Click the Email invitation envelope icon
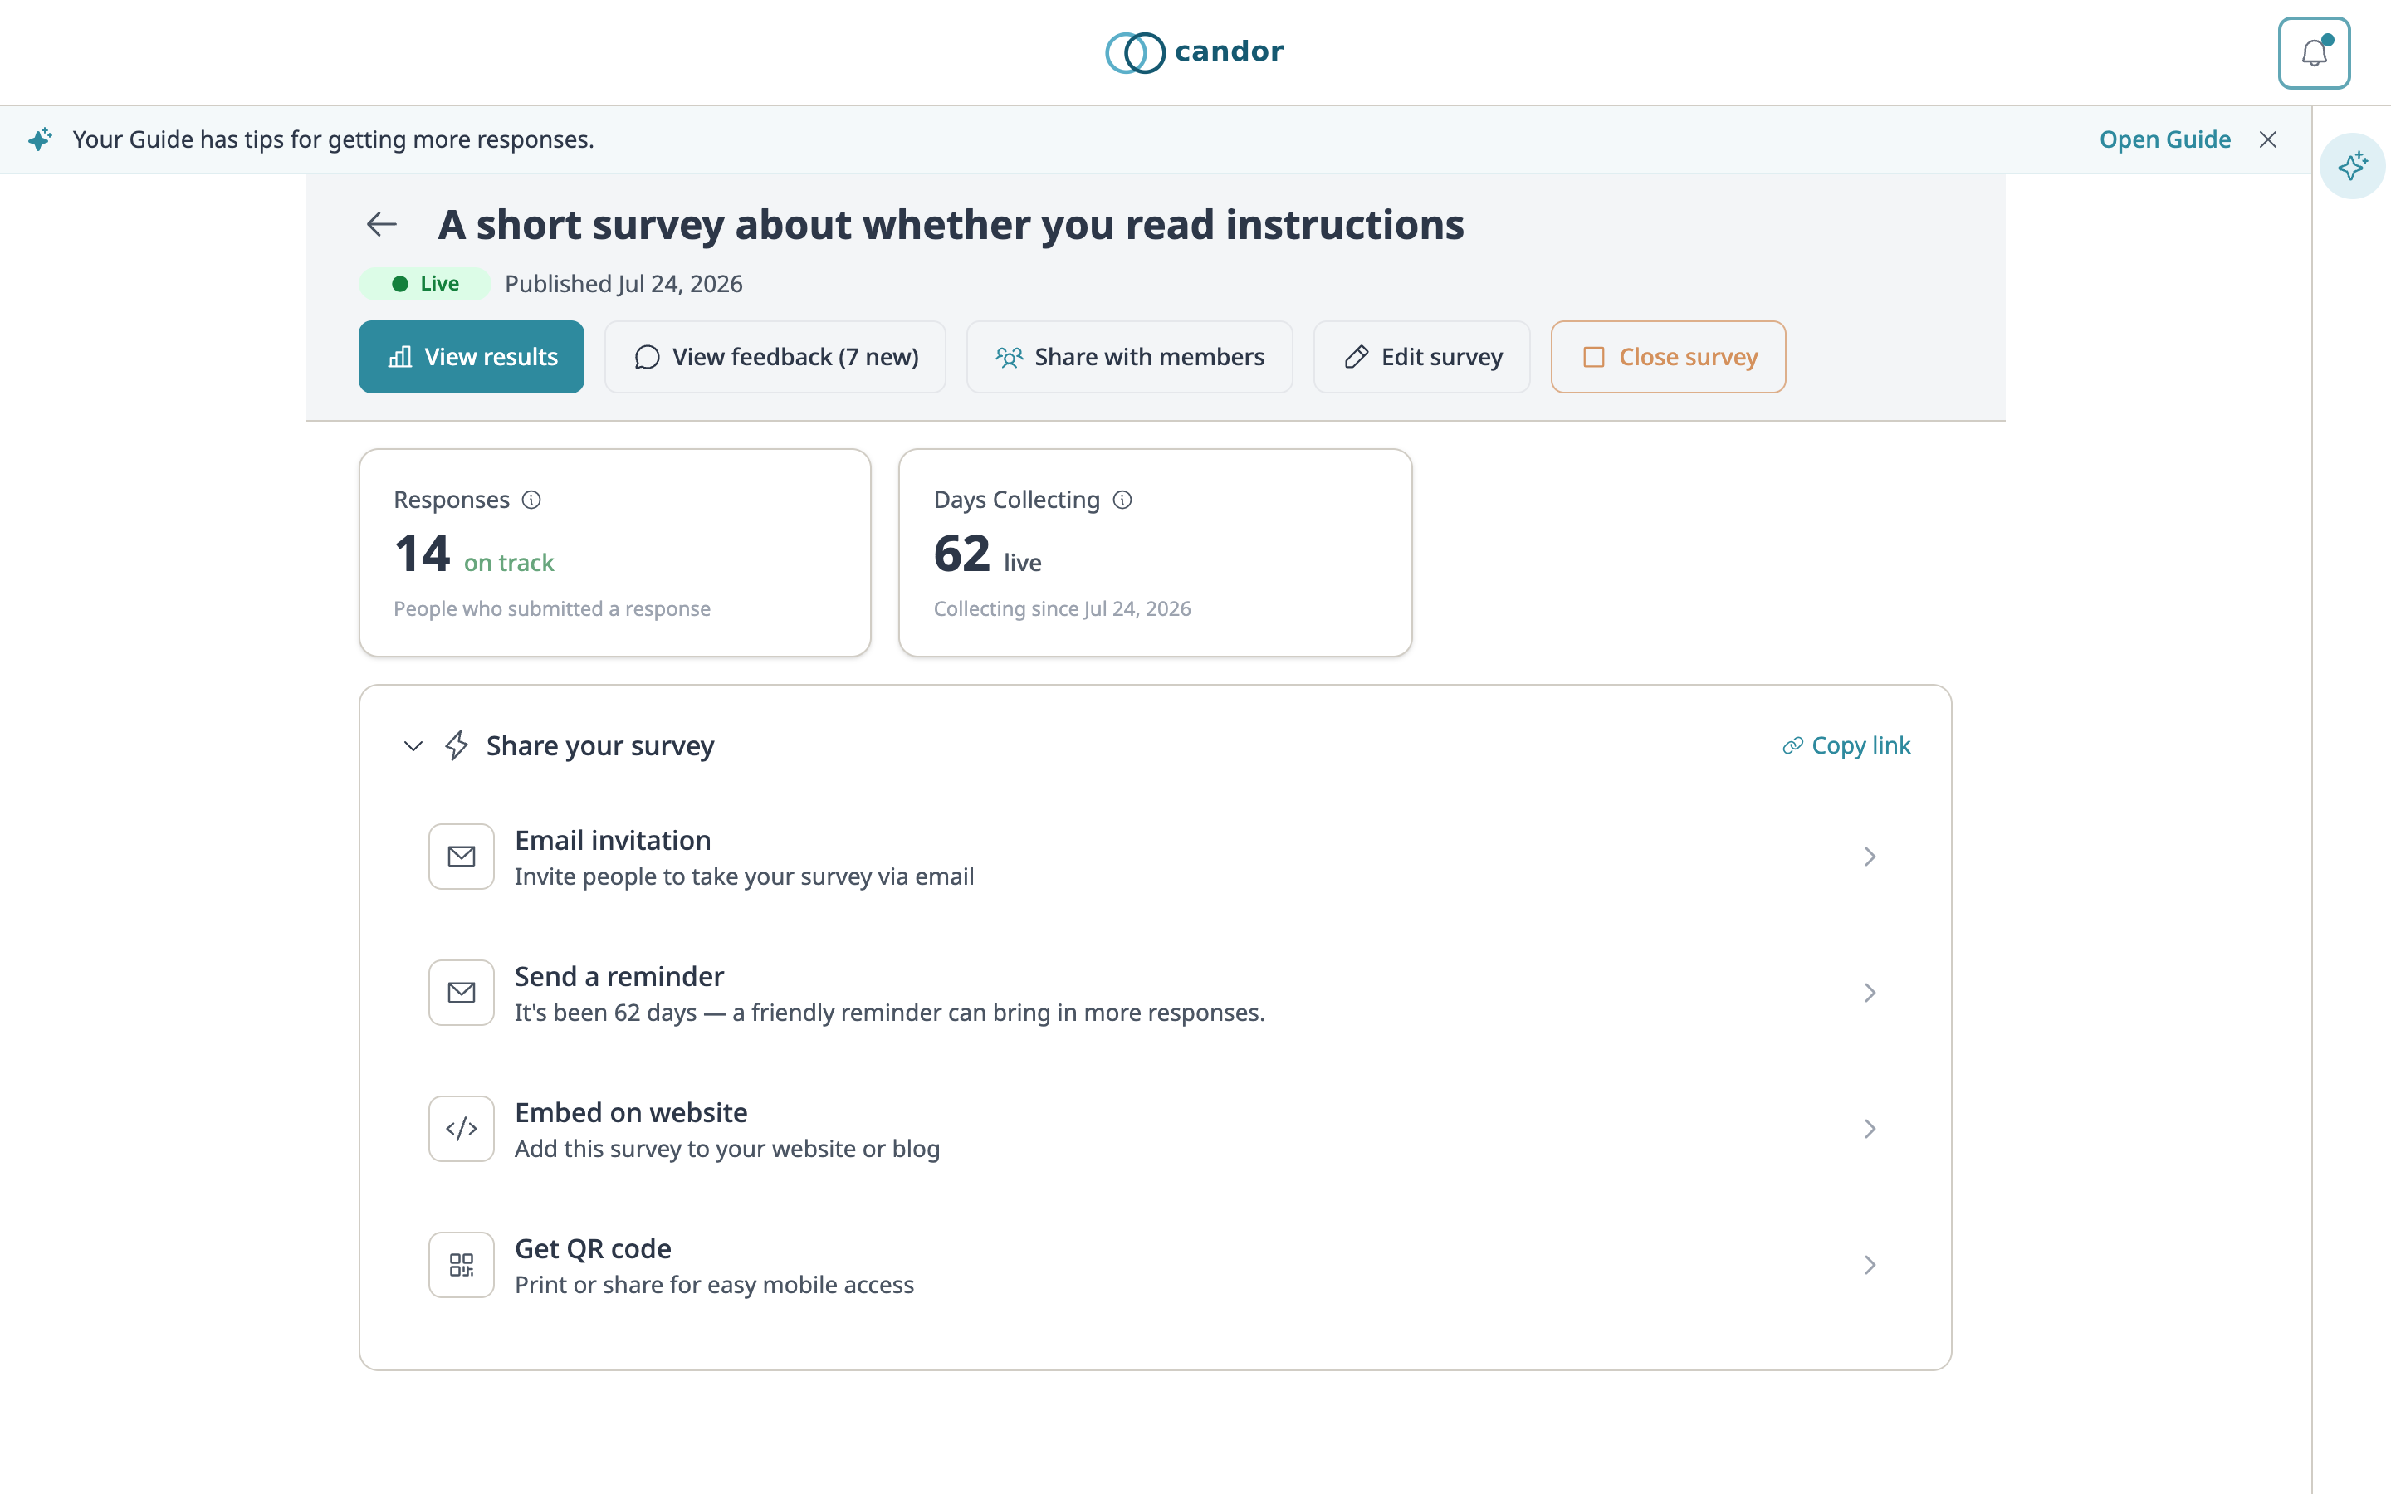The height and width of the screenshot is (1494, 2391). pos(462,857)
